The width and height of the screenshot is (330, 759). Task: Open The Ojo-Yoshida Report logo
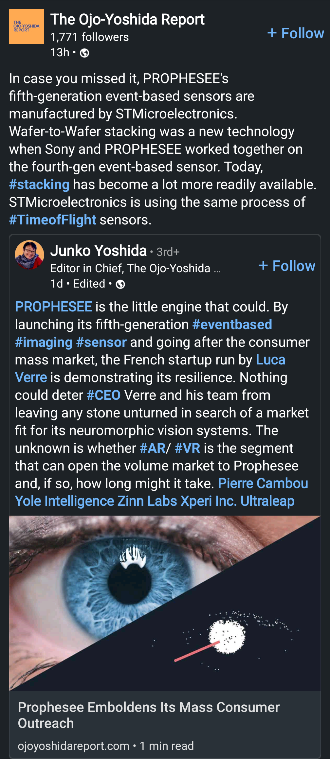tap(27, 26)
